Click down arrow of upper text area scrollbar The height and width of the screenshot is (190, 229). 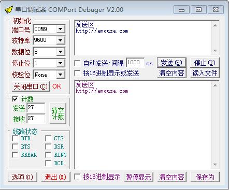(x=215, y=50)
